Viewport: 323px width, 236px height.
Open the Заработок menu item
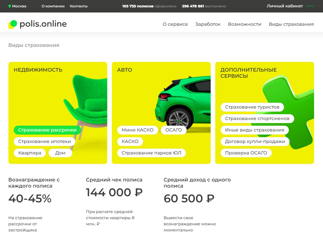click(x=208, y=24)
